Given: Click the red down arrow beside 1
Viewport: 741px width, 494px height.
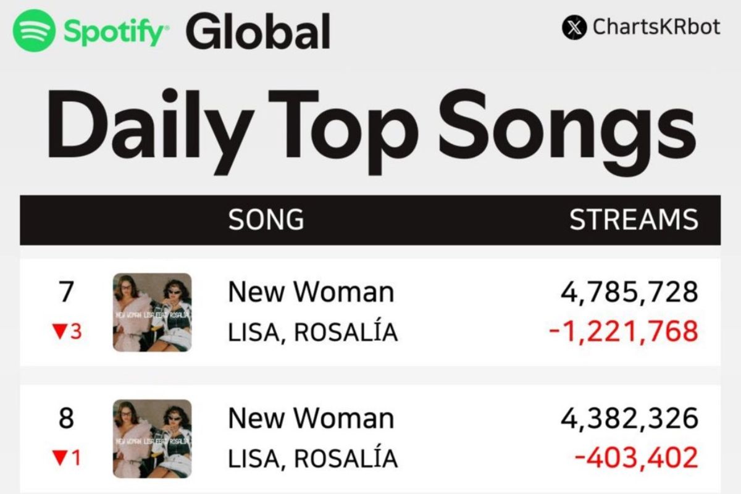Looking at the screenshot, I should (x=59, y=459).
